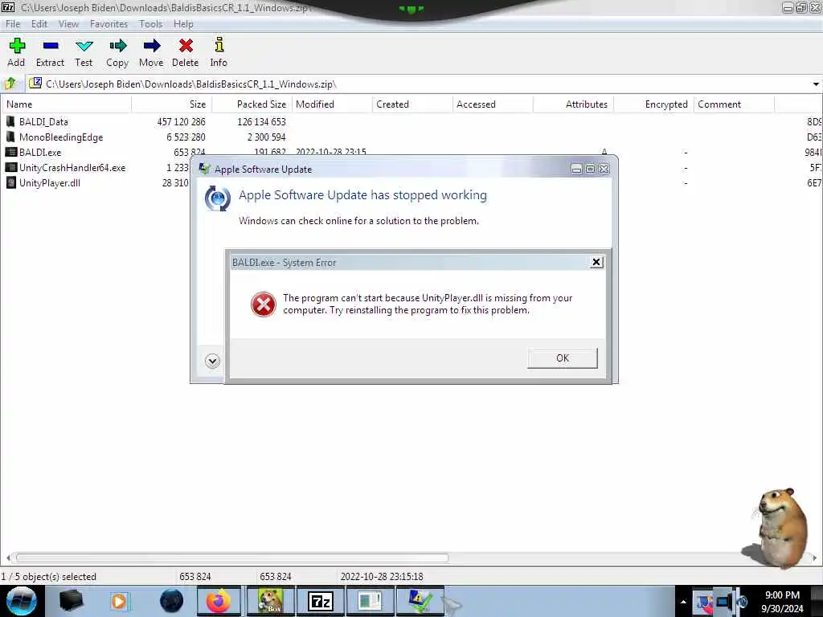The image size is (823, 617).
Task: Open the Windows Start orb
Action: pos(22,601)
